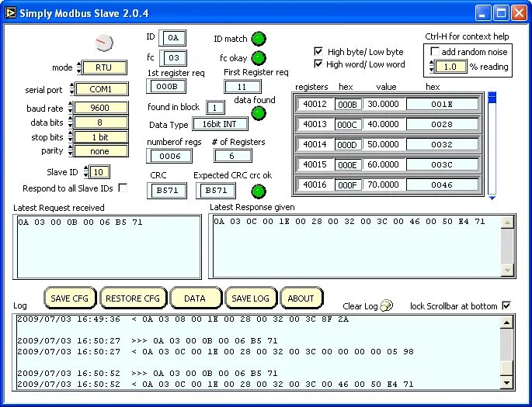Screen dimensions: 532x407
Task: Enable the add random noise checkbox
Action: tap(435, 51)
